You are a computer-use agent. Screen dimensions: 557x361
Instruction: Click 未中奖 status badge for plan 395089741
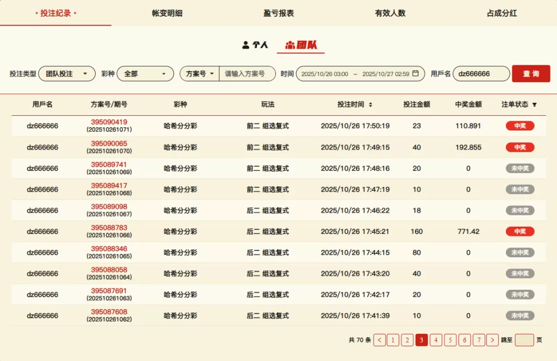pyautogui.click(x=519, y=169)
